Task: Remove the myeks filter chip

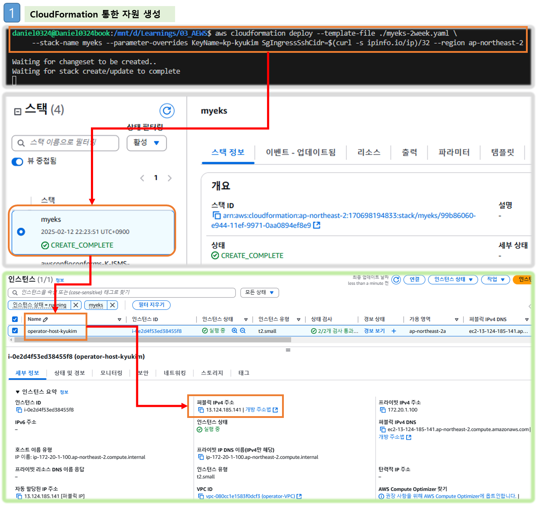Action: coord(112,305)
